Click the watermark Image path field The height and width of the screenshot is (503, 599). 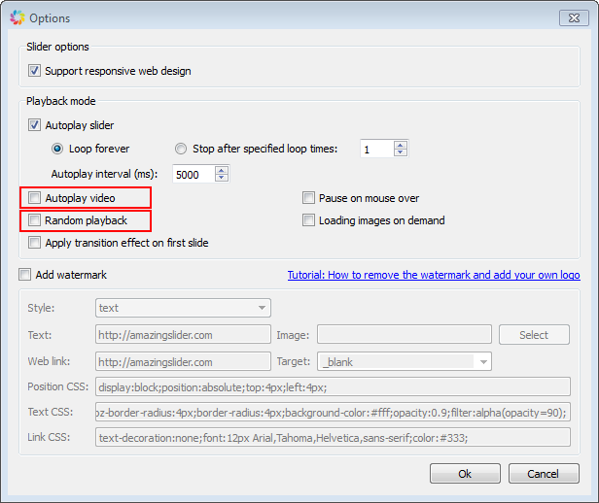point(405,335)
